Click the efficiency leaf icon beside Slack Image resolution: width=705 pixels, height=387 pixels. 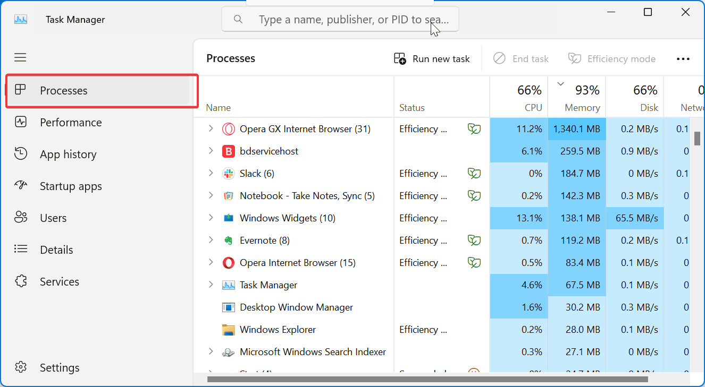(x=474, y=173)
